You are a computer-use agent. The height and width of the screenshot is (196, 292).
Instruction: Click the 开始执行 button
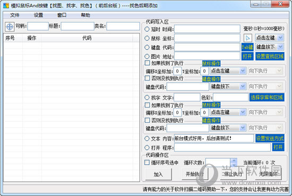tap(195, 174)
